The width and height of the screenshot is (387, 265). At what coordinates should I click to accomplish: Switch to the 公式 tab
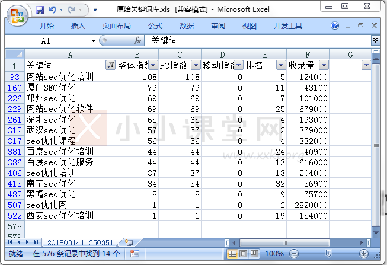point(155,25)
